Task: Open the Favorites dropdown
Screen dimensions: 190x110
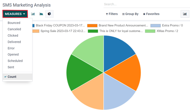Action: point(151,14)
